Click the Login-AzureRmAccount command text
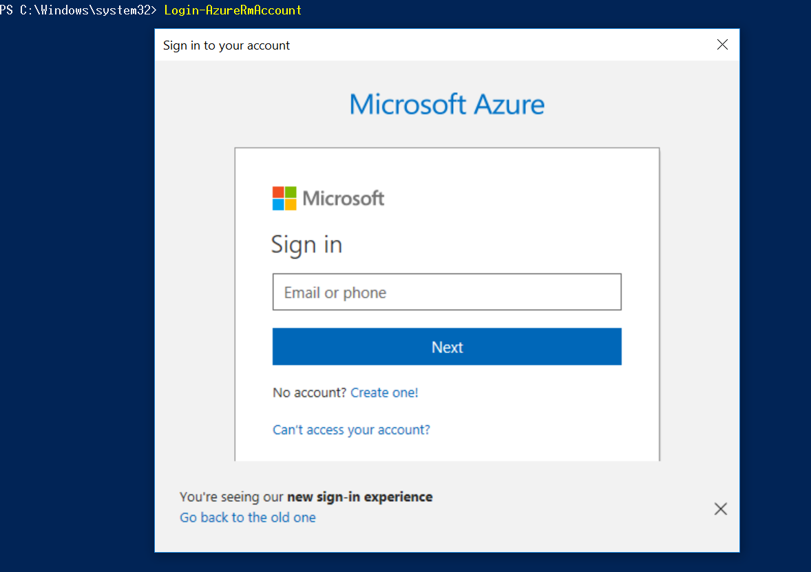Screen dimensions: 811x572 coord(233,10)
